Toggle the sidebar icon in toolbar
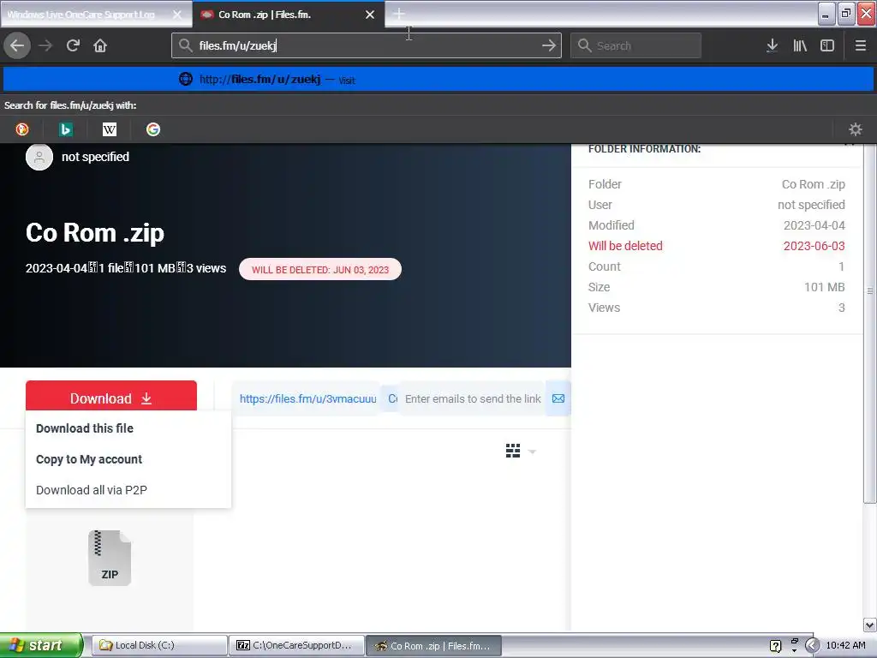This screenshot has width=877, height=658. (827, 45)
